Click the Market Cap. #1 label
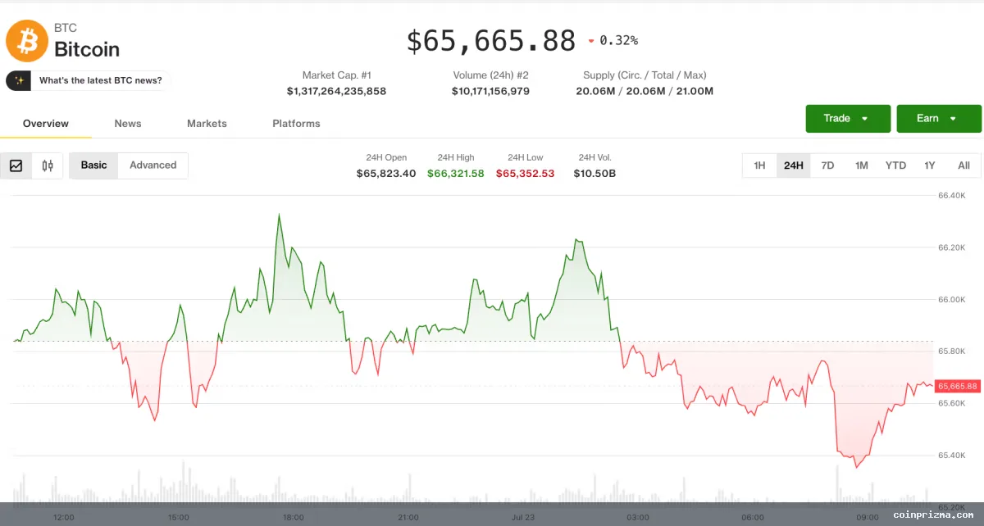The image size is (984, 526). pos(336,75)
